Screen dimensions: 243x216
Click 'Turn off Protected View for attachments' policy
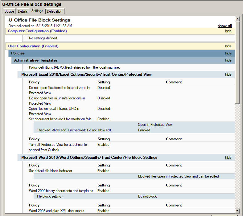[58, 147]
